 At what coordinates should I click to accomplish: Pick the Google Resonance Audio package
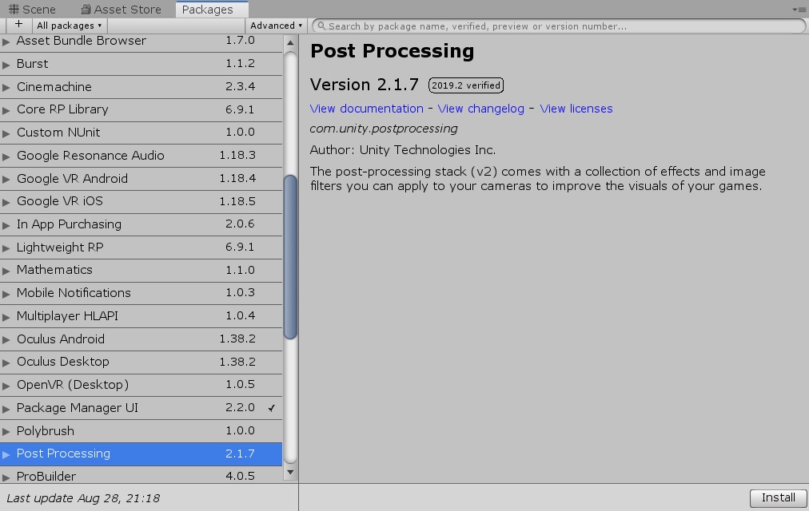tap(141, 156)
